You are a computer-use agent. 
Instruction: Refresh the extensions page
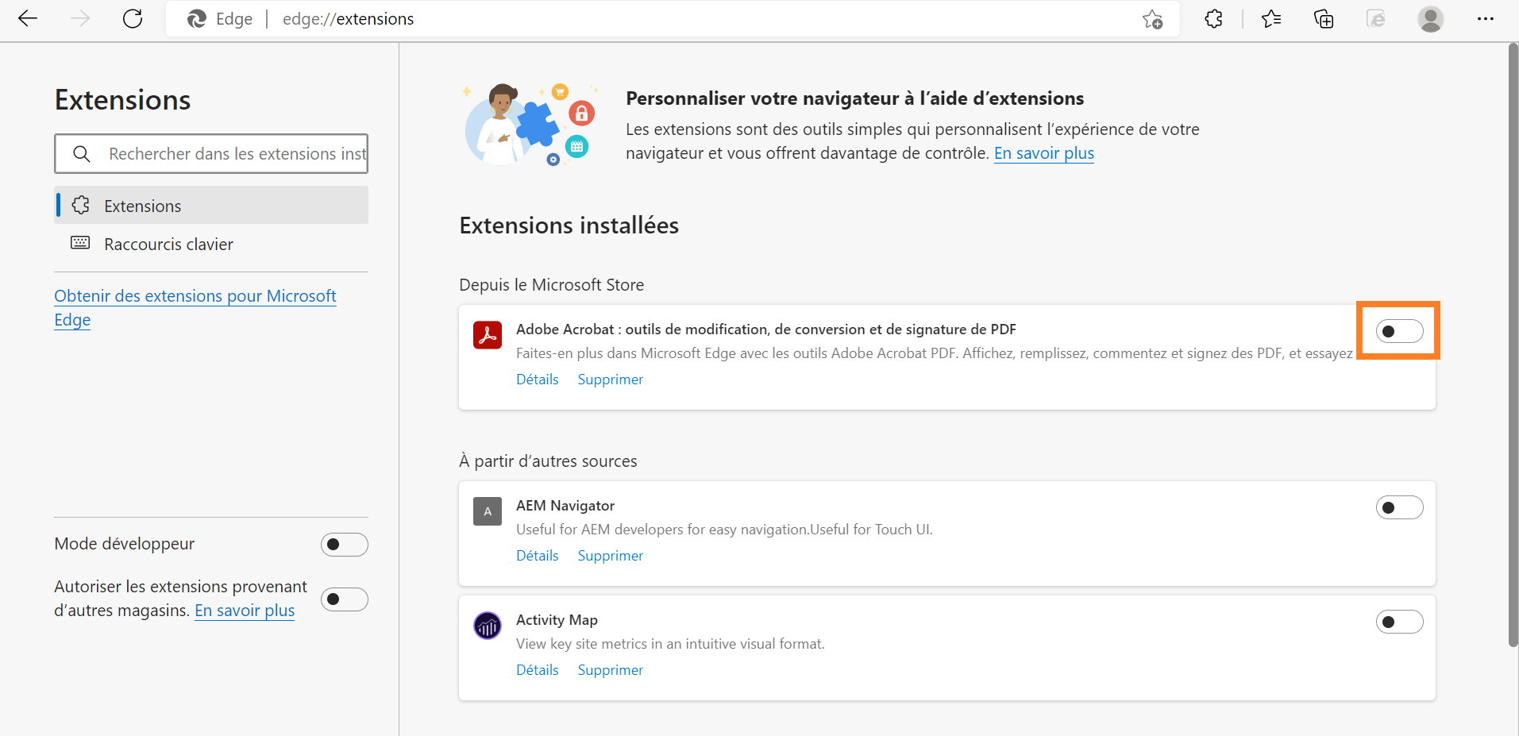coord(132,18)
